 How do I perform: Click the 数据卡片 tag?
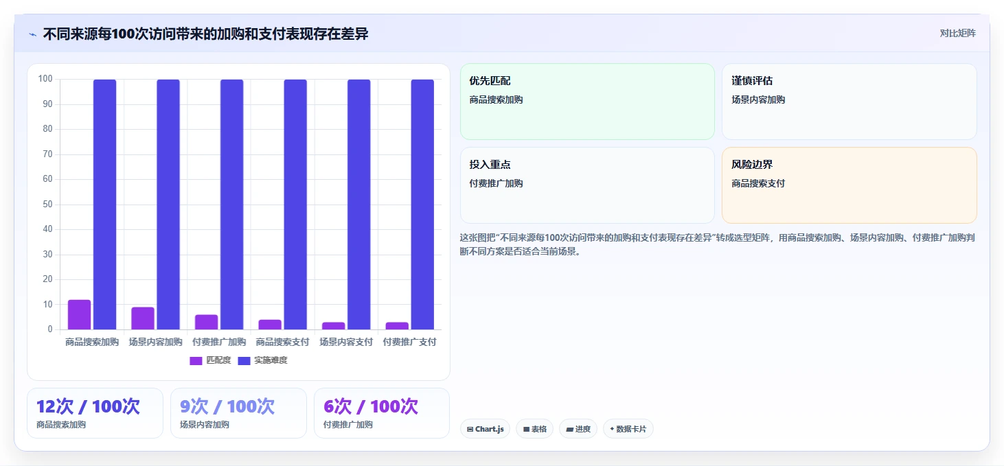[628, 429]
